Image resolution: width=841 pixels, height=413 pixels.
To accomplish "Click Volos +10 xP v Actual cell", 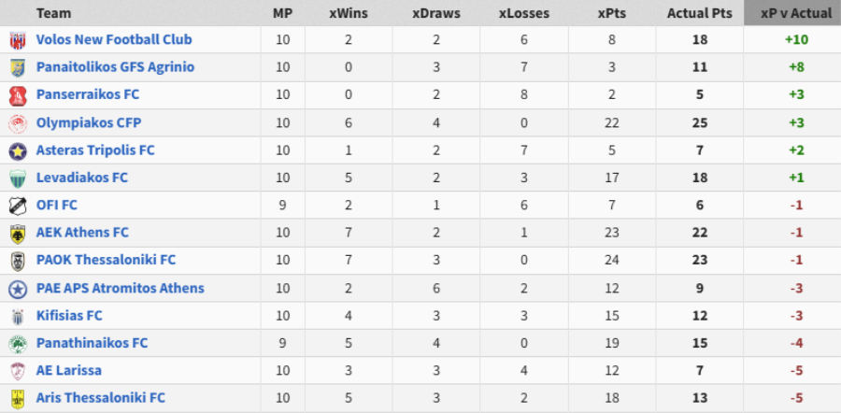I will 795,40.
